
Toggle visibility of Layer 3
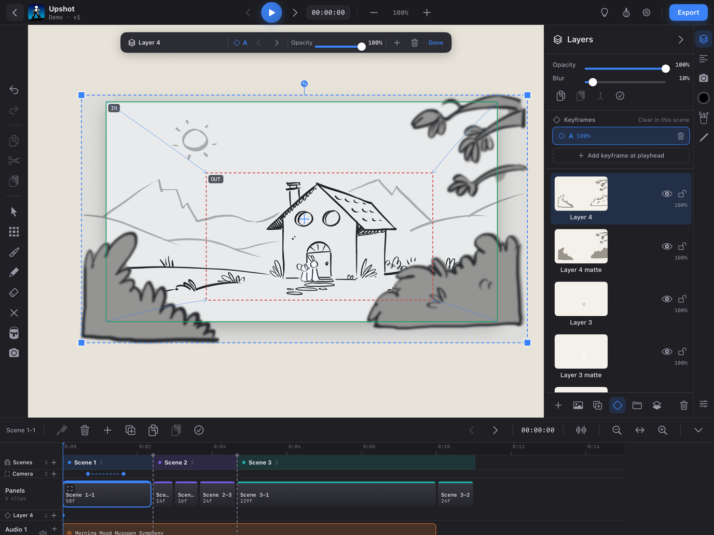(667, 299)
